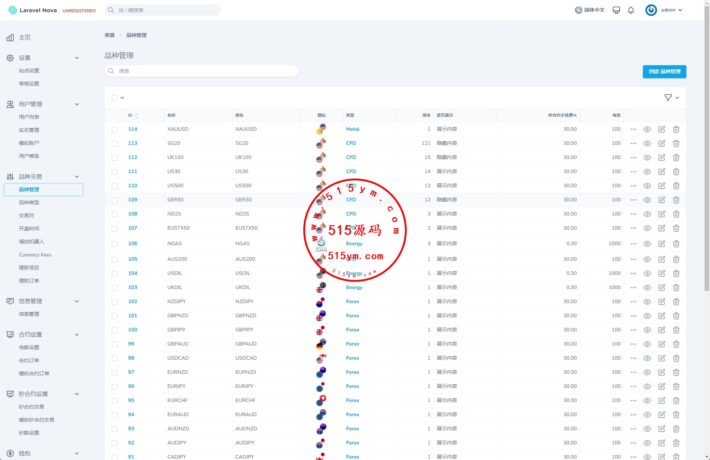Click the edit pencil icon for XAUUSD row
This screenshot has width=710, height=460.
coord(662,129)
